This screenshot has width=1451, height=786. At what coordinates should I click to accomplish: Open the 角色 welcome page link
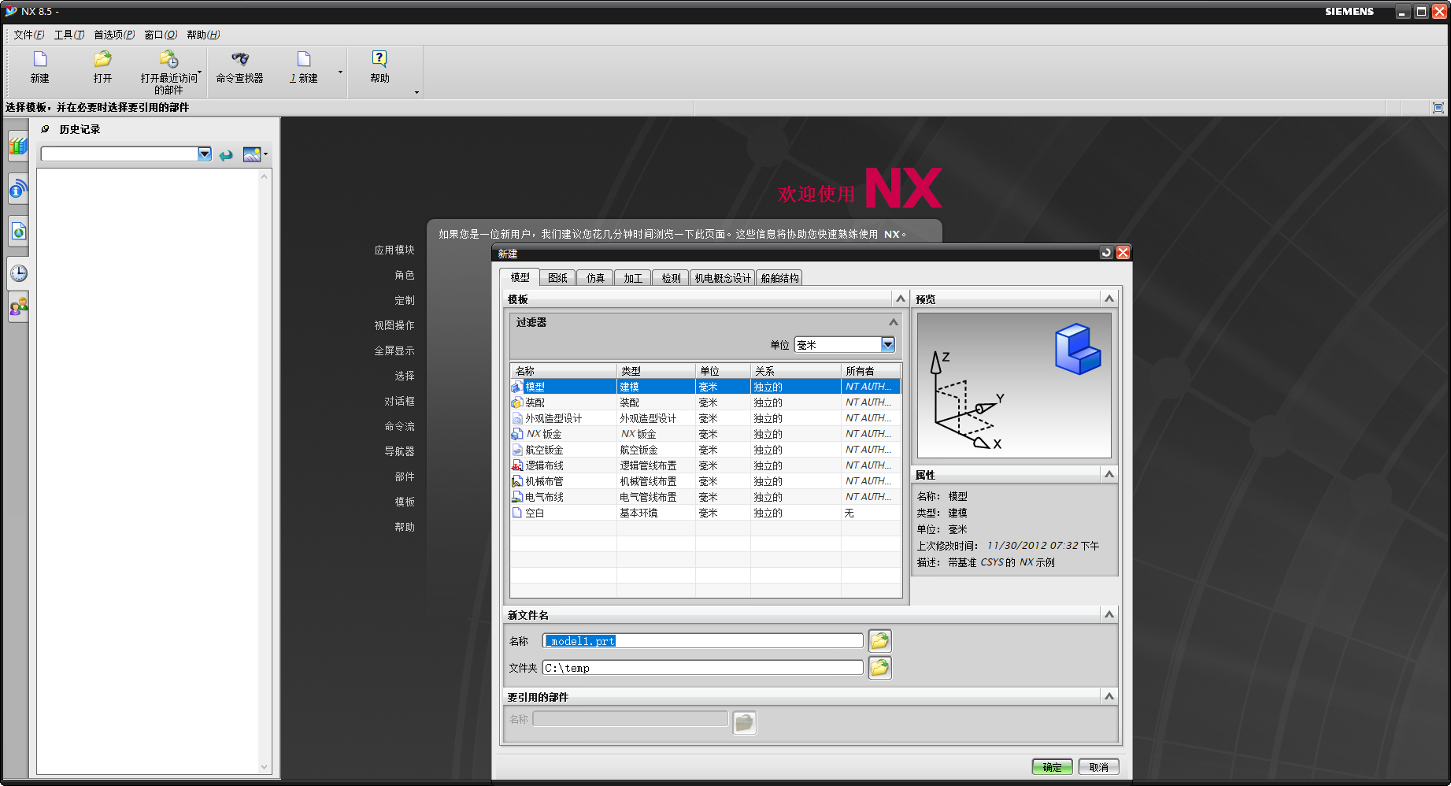(x=405, y=275)
